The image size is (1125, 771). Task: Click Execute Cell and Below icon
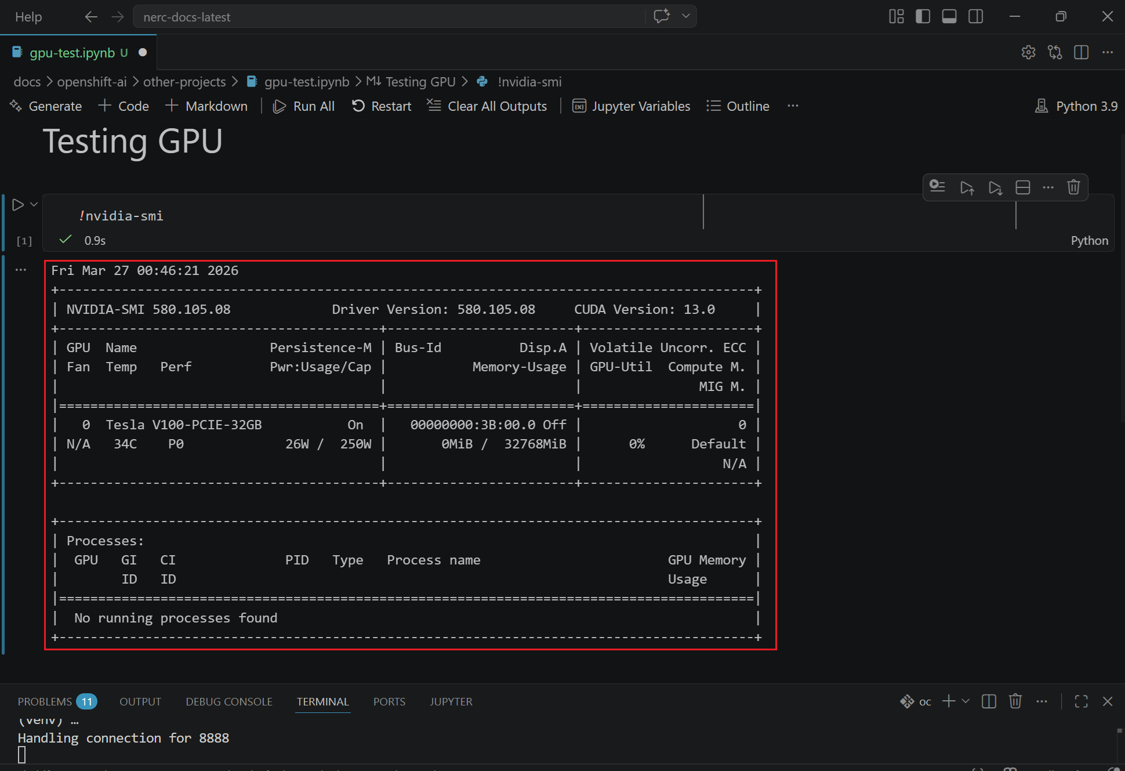(995, 187)
